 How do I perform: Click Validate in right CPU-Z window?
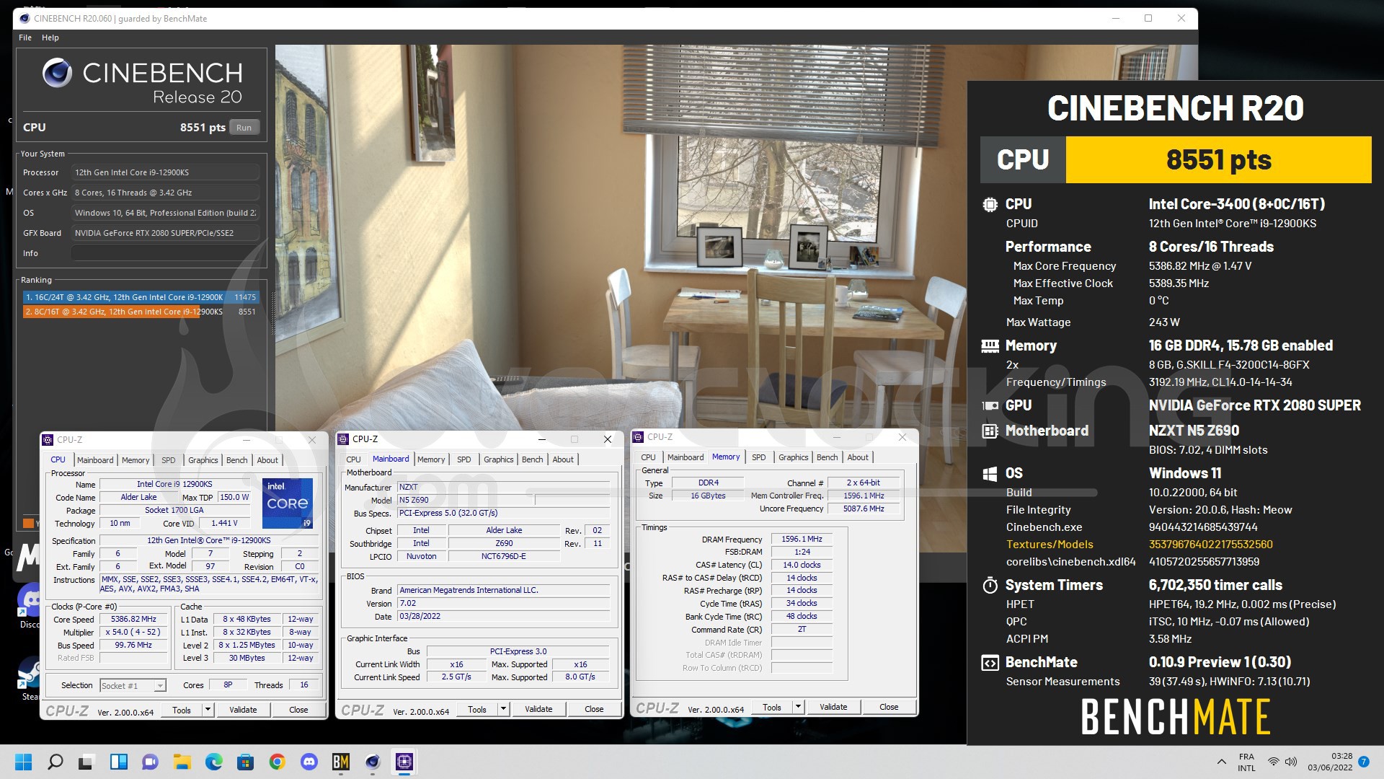click(x=833, y=707)
